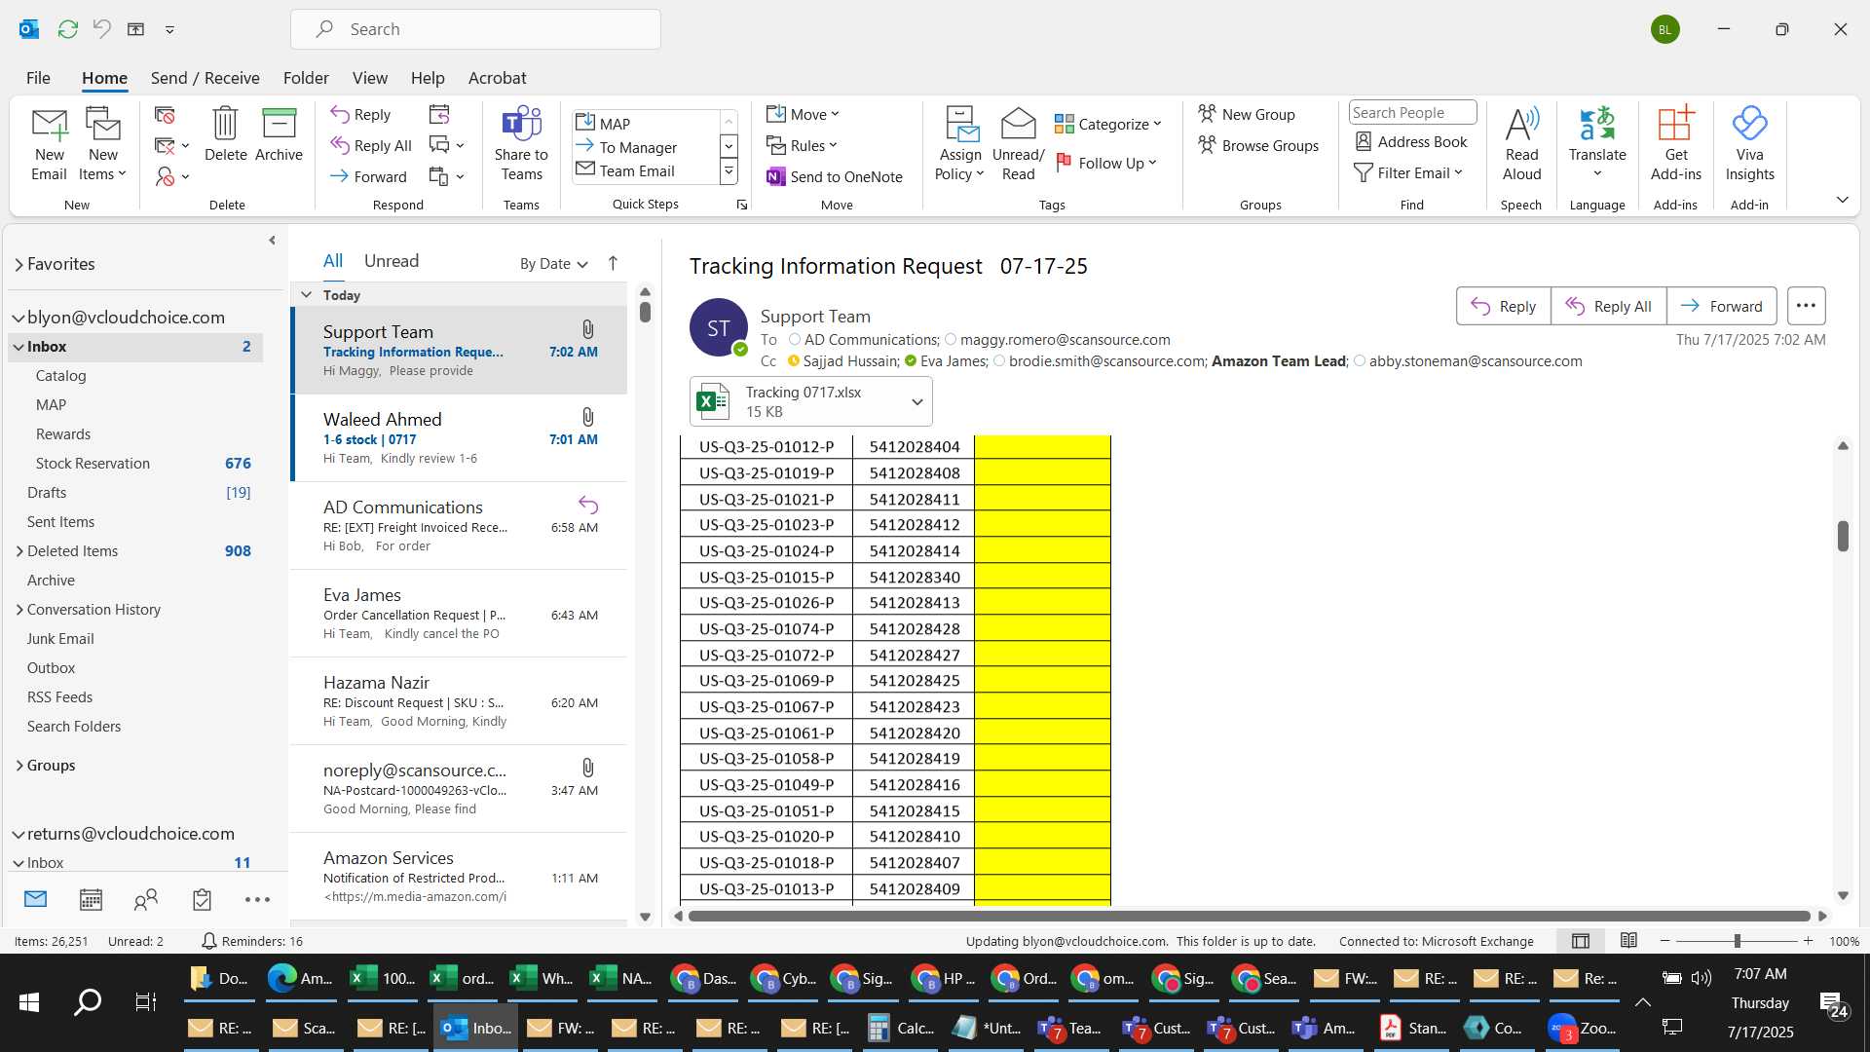Open the Tasks icon in navigation bar
This screenshot has height=1052, width=1870.
(x=202, y=899)
